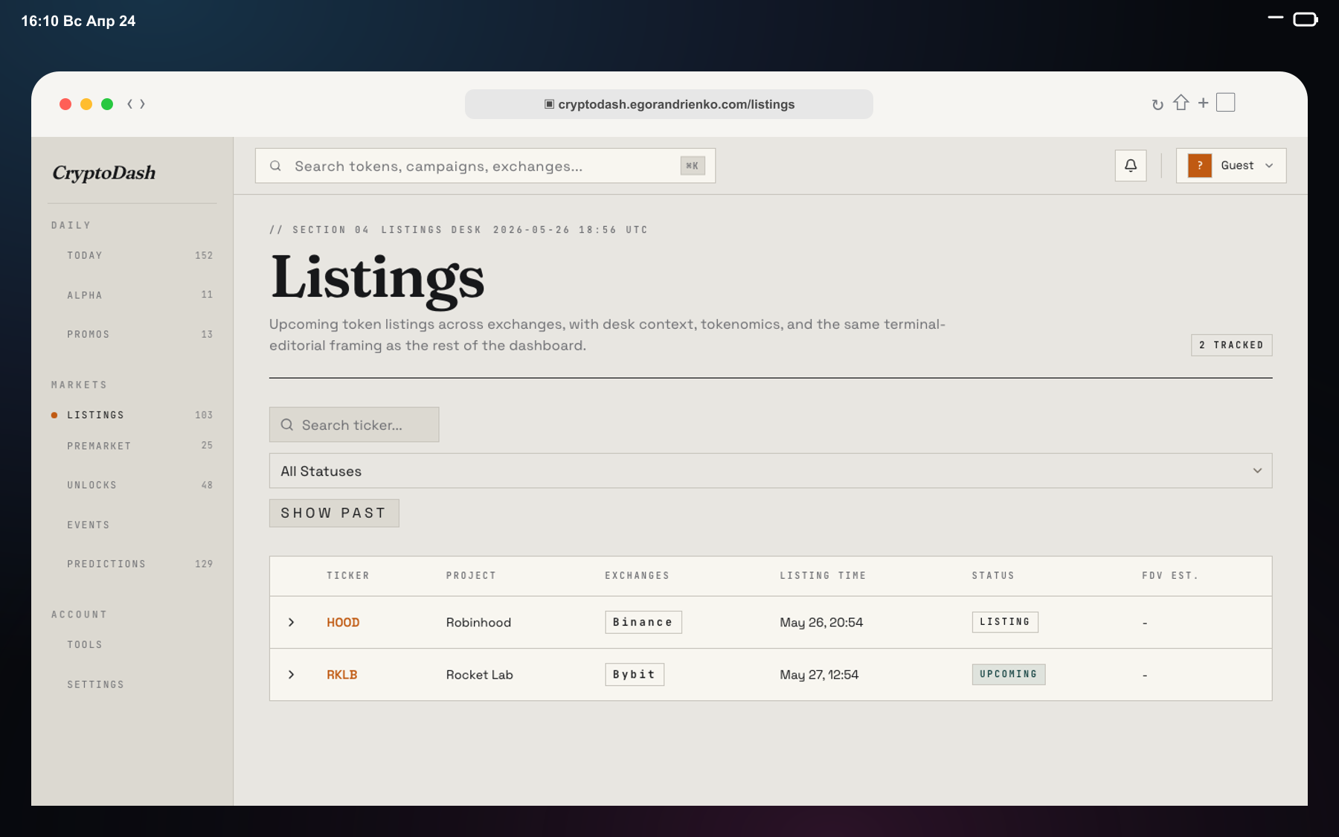
Task: Open Promos in the sidebar
Action: click(132, 334)
